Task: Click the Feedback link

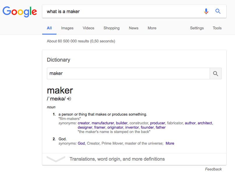Action: pyautogui.click(x=213, y=169)
